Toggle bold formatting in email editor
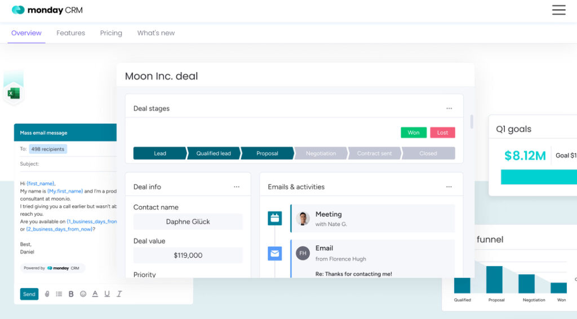The width and height of the screenshot is (577, 319). (x=71, y=294)
